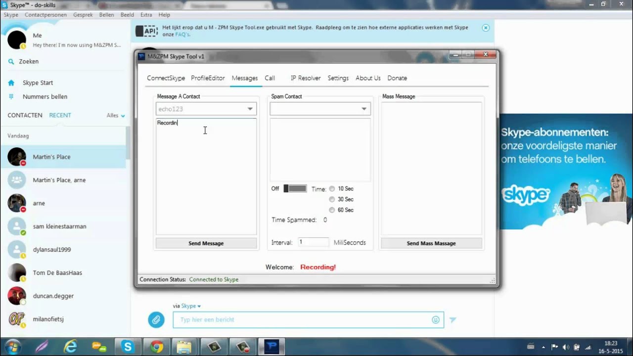This screenshot has height=356, width=633.
Task: Open the emoticon picker smiley
Action: point(436,320)
